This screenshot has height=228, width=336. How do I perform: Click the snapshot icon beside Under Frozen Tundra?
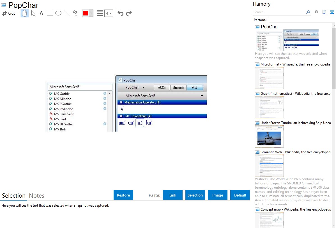(257, 123)
